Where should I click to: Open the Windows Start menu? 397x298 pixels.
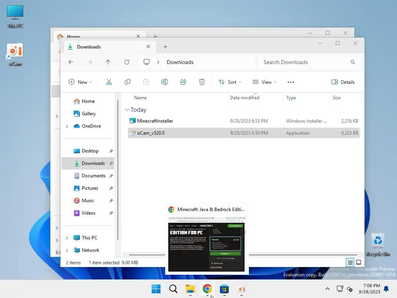click(x=156, y=289)
